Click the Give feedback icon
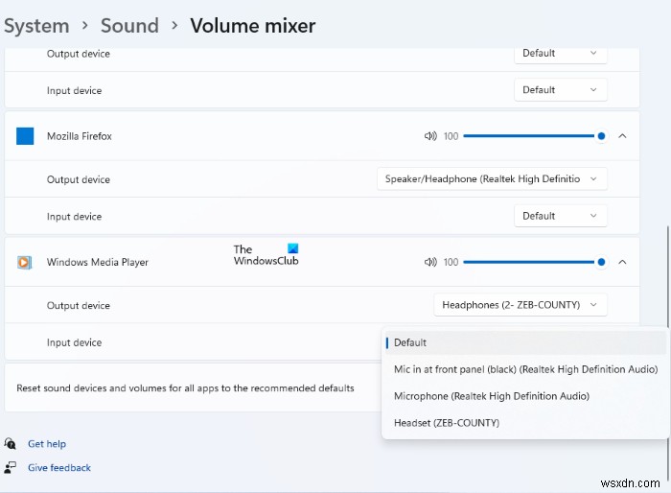Image resolution: width=671 pixels, height=493 pixels. (x=10, y=467)
